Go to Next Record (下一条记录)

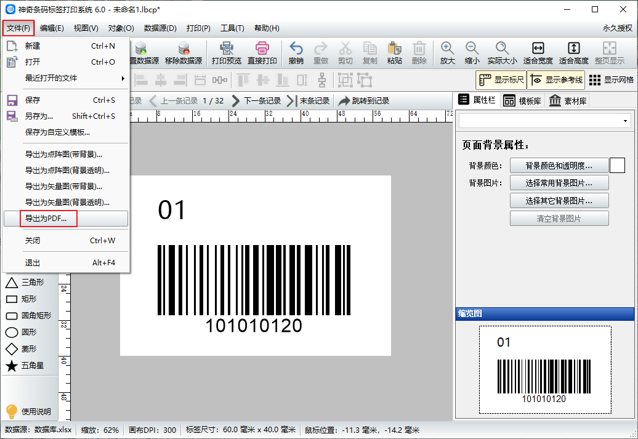pos(256,100)
